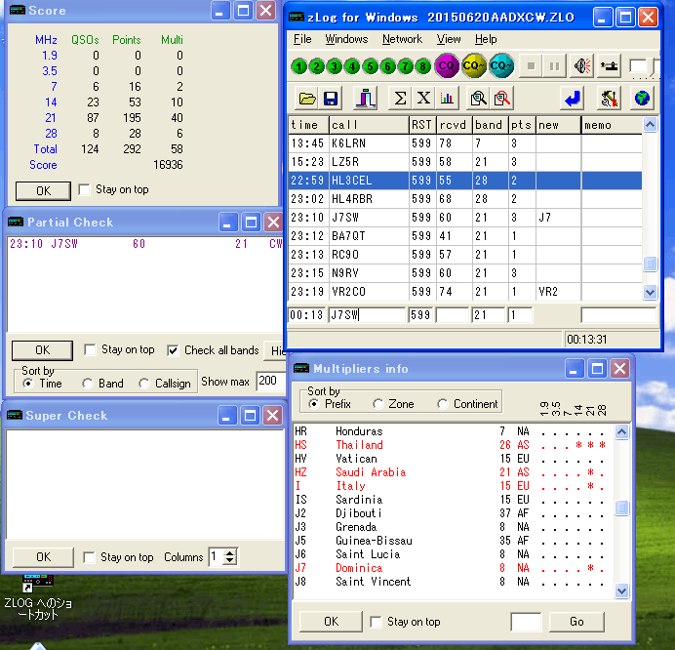Viewport: 675px width, 650px height.
Task: Click the yellow CQ repeat button
Action: (473, 65)
